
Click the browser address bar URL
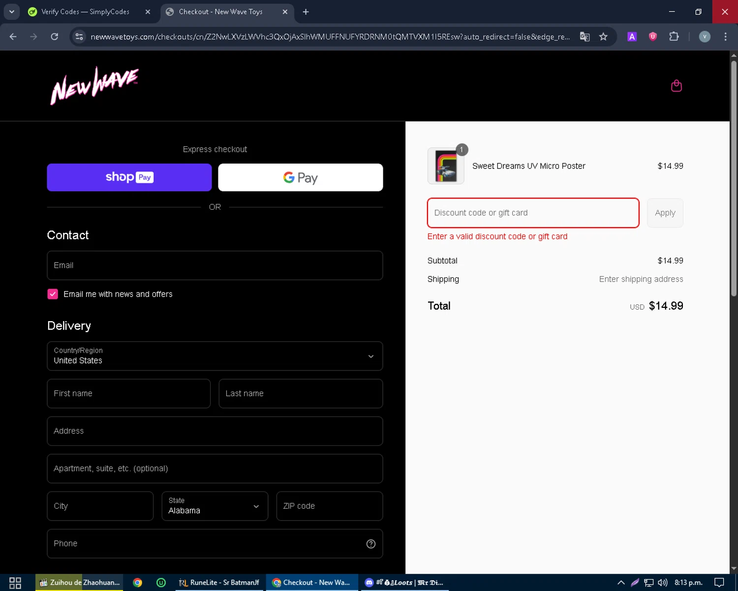click(330, 36)
